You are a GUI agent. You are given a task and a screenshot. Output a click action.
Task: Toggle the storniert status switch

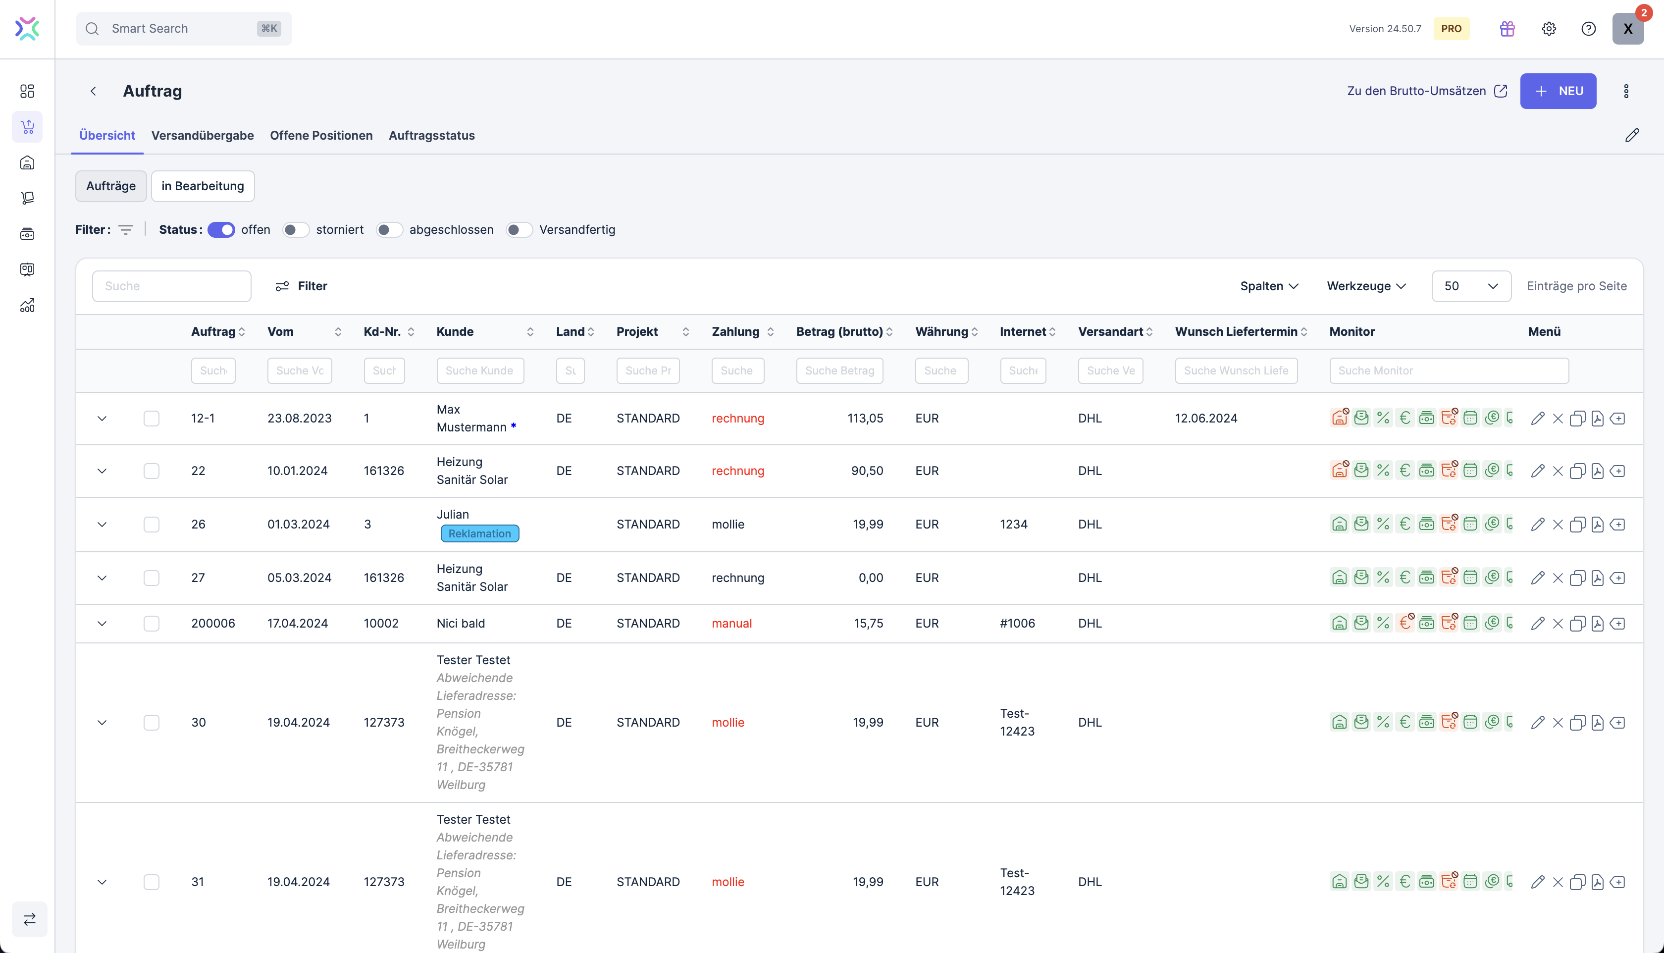296,230
